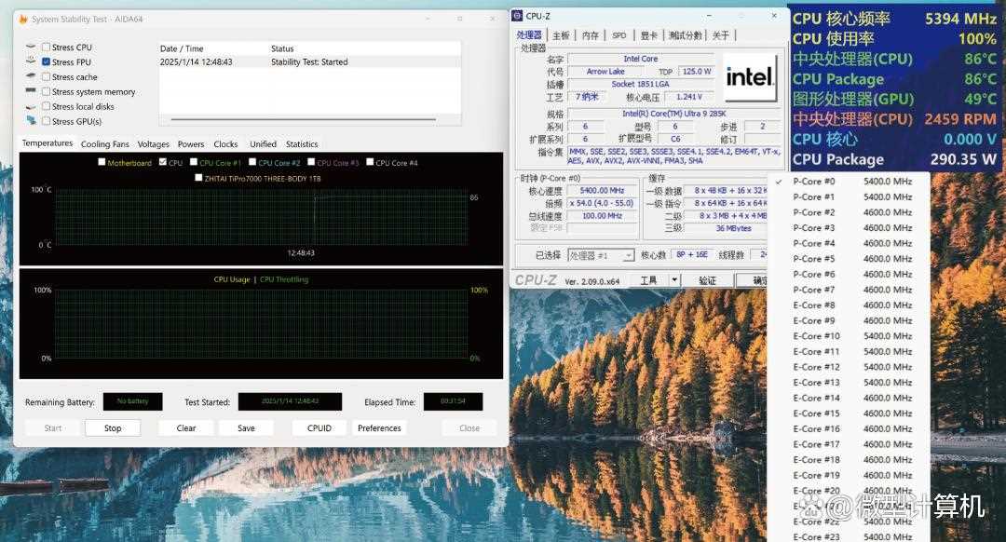Click the Preferences button
The width and height of the screenshot is (1006, 542).
coord(379,428)
